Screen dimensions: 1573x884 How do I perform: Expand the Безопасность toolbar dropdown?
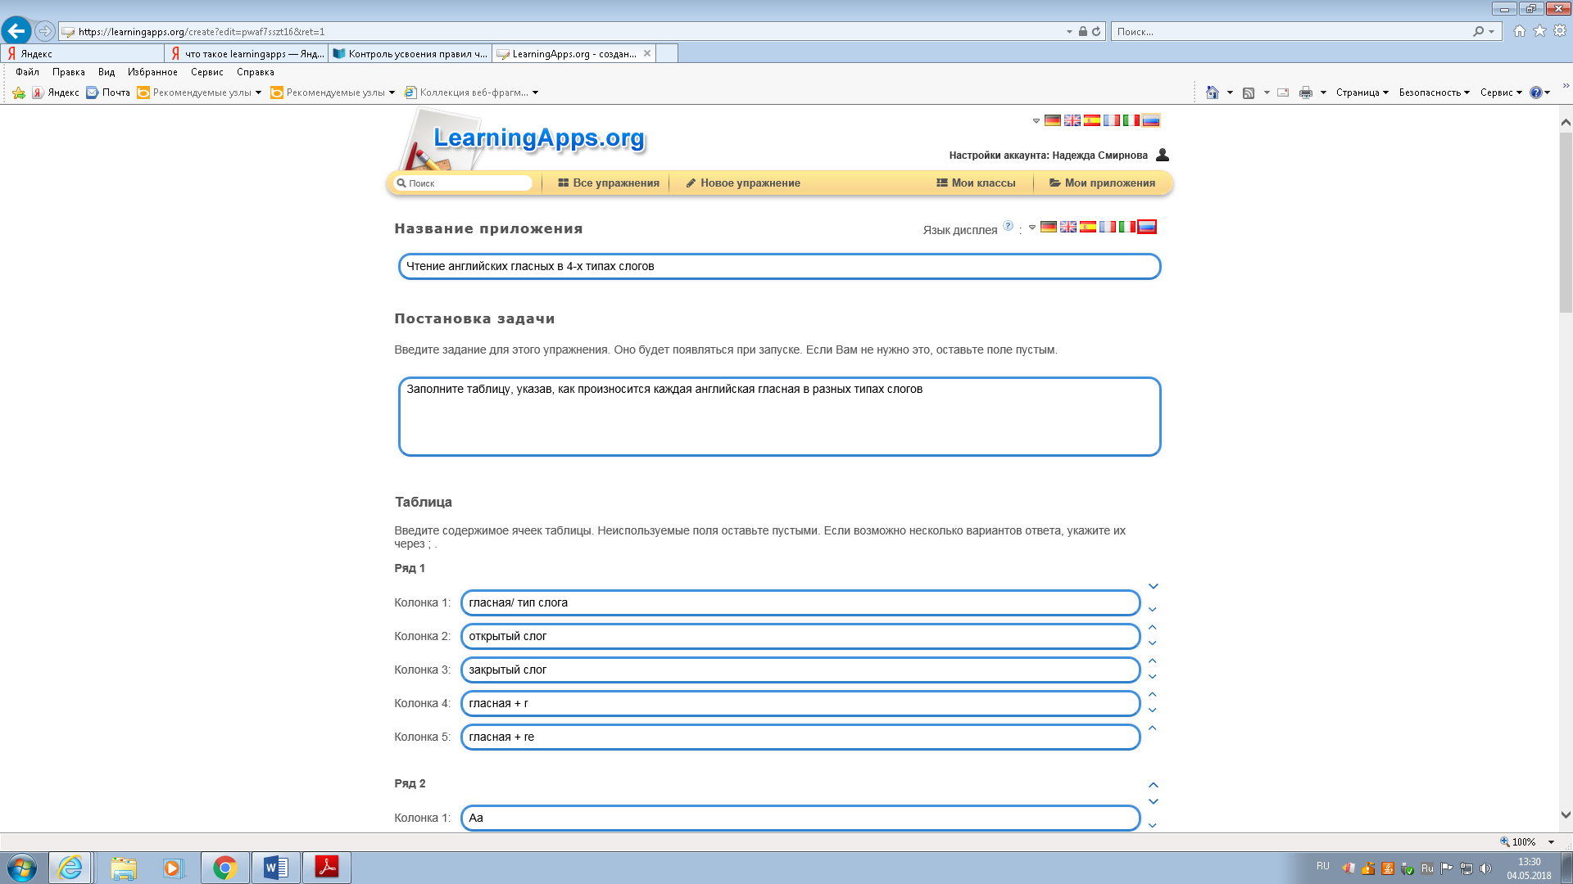(x=1434, y=92)
